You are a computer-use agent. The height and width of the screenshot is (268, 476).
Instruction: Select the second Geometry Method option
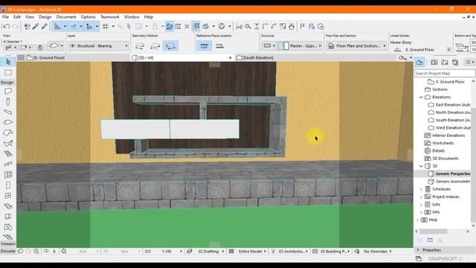pyautogui.click(x=155, y=46)
